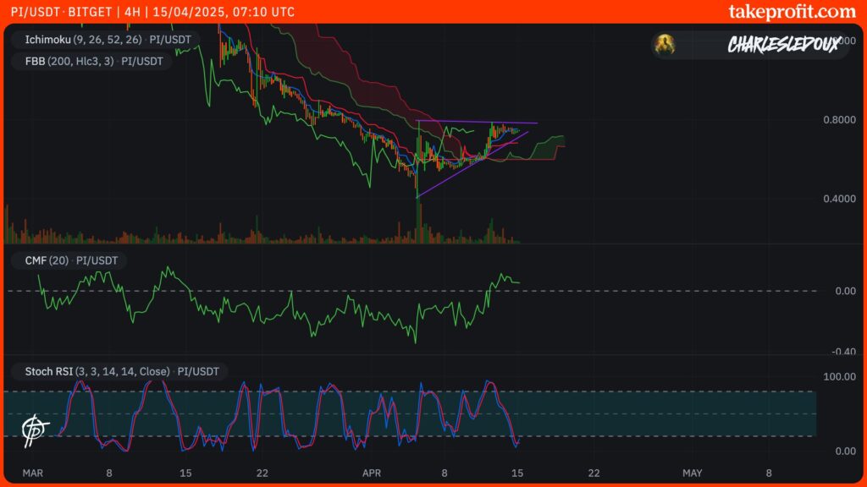Screen dimensions: 867x487
Task: Click the CHARLESLEDOUX author name
Action: click(x=783, y=45)
